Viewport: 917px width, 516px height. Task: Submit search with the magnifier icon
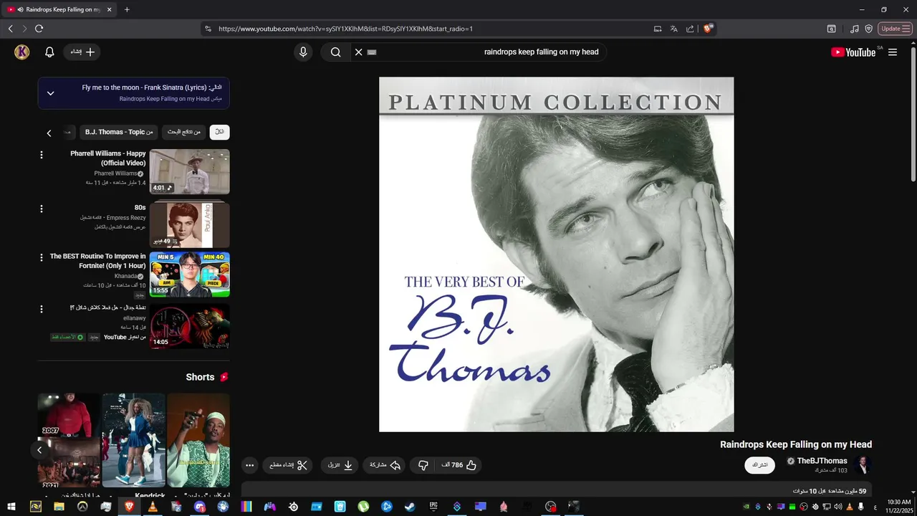click(x=335, y=52)
